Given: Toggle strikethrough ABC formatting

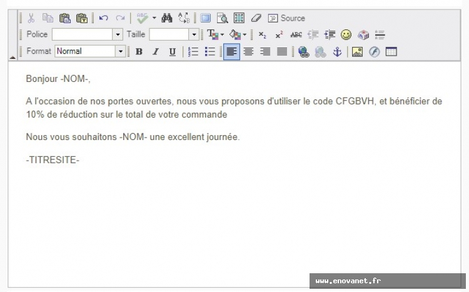Looking at the screenshot, I should 296,35.
